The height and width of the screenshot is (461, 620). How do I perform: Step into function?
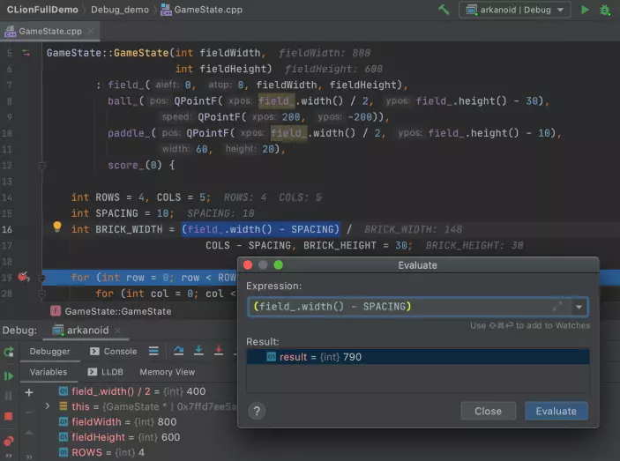coord(199,351)
